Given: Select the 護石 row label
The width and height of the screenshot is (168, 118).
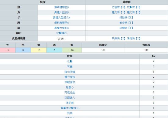Looking at the screenshot, I should tap(19, 33).
